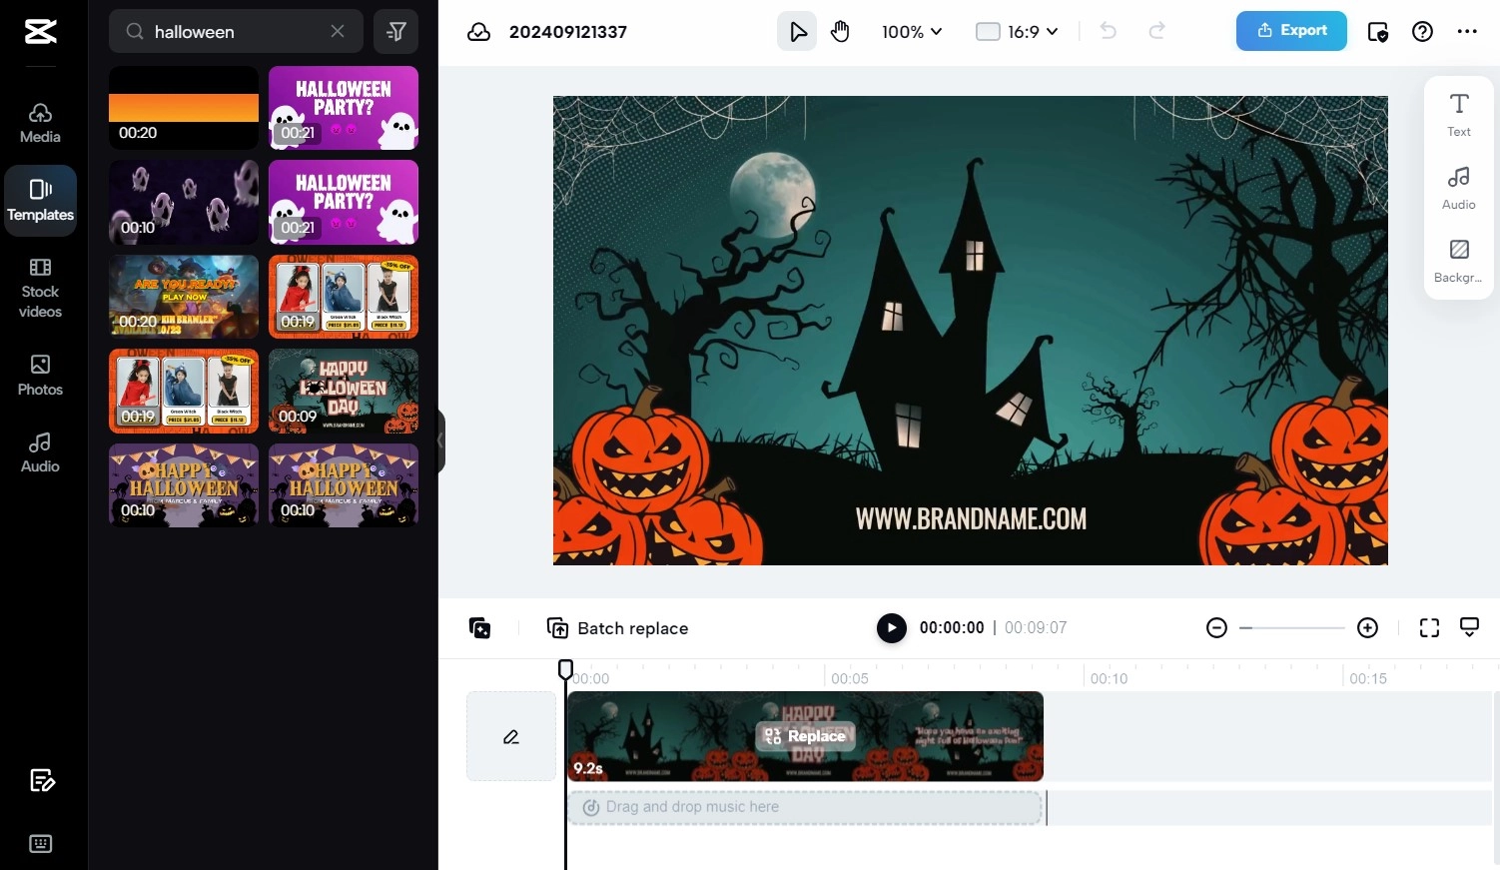Open the Audio tool in right panel
The image size is (1500, 870).
[x=1459, y=187]
